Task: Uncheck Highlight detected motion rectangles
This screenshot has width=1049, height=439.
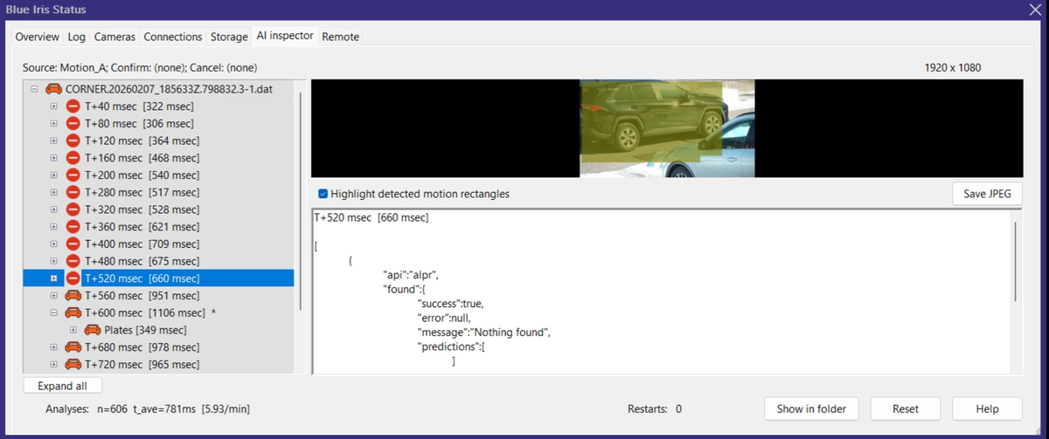Action: pyautogui.click(x=323, y=194)
